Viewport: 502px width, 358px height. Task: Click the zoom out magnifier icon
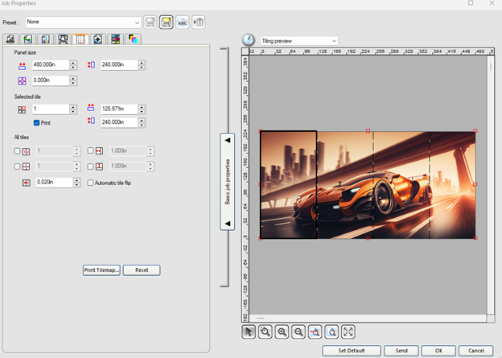(298, 331)
